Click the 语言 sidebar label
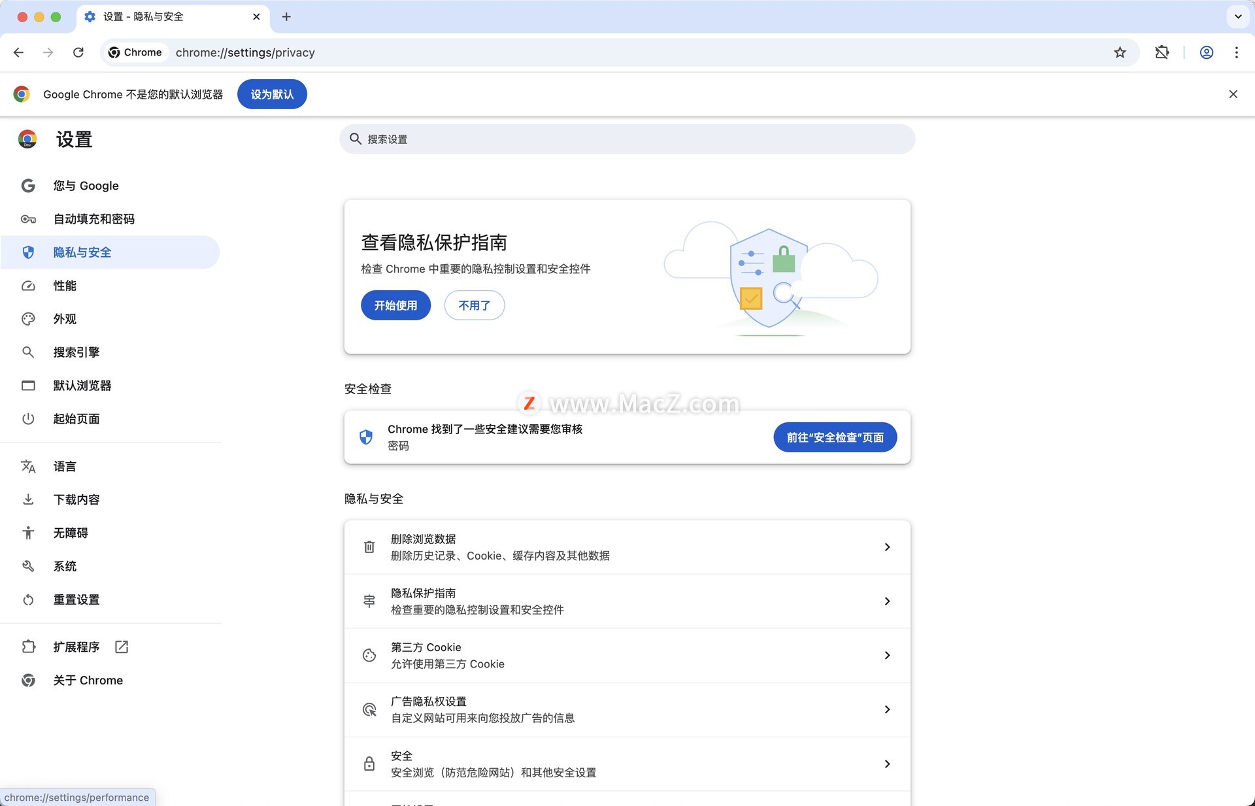 tap(65, 466)
